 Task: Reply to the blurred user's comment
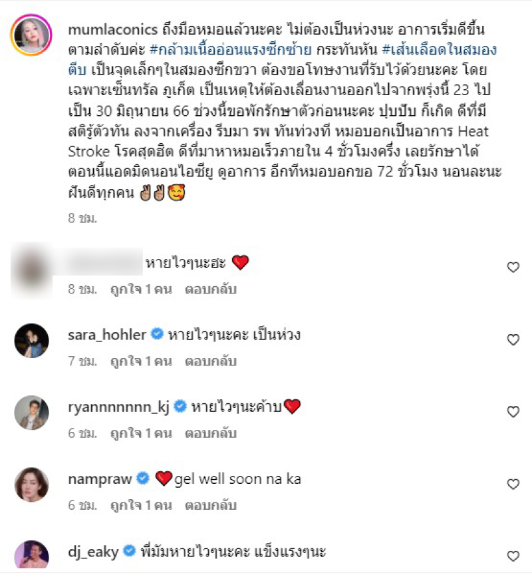click(211, 289)
